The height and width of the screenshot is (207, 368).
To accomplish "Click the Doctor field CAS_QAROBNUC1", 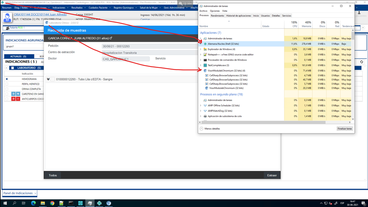I will [126, 59].
